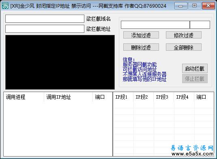Click the IP段2 column header
The image size is (217, 159).
[144, 97]
